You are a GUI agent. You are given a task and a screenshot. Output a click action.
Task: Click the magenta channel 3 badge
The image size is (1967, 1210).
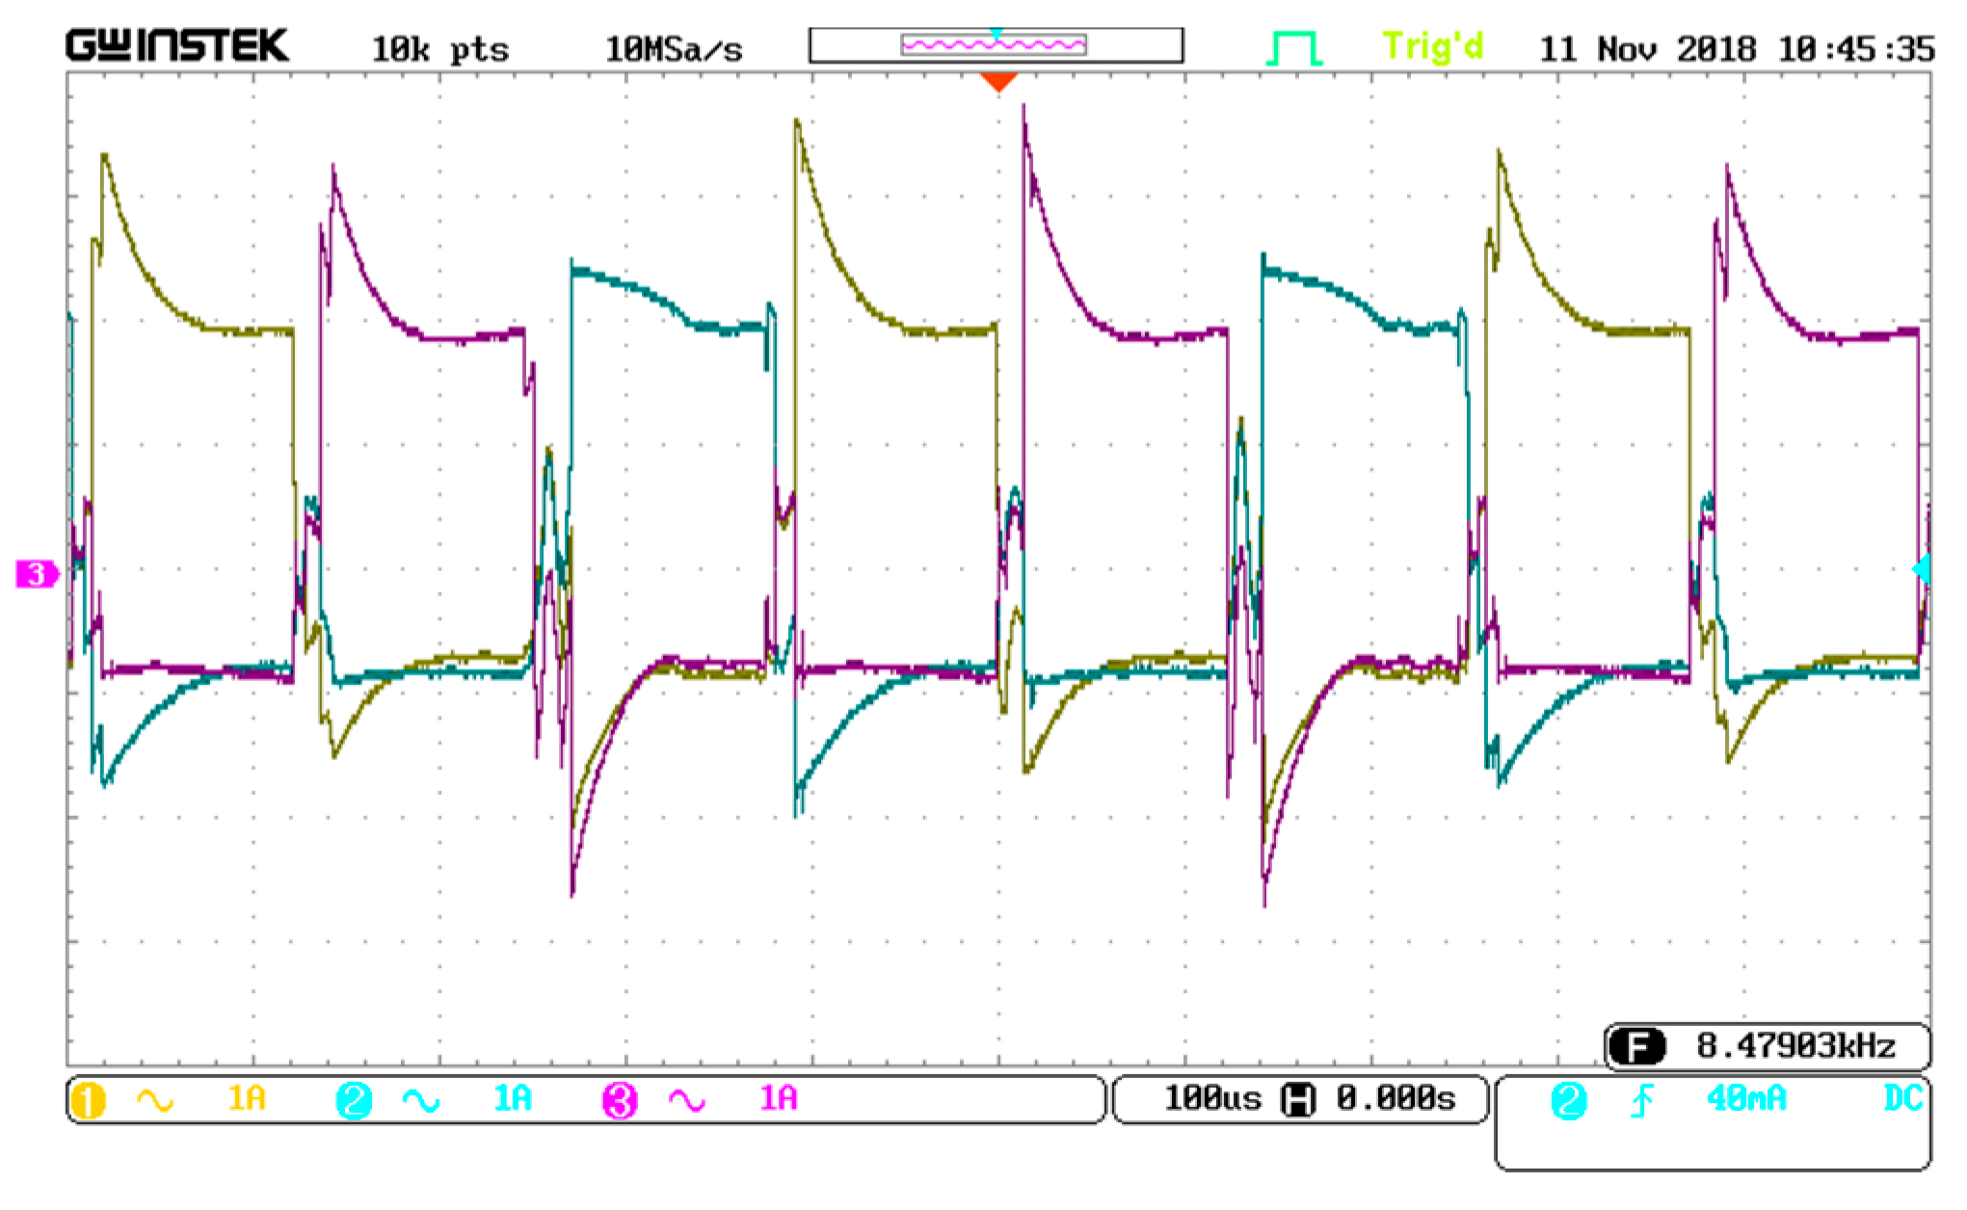pos(620,1100)
